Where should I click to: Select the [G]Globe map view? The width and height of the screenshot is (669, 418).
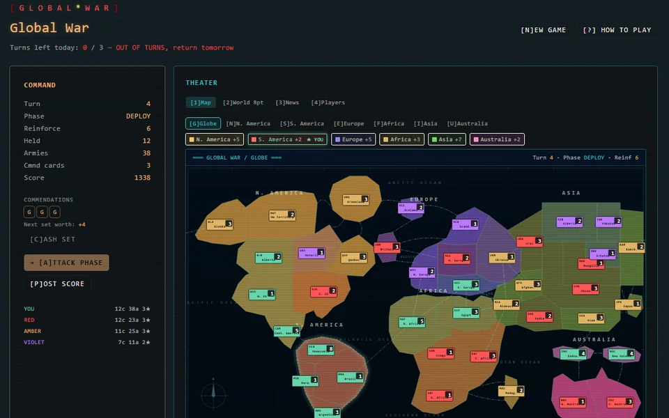203,123
